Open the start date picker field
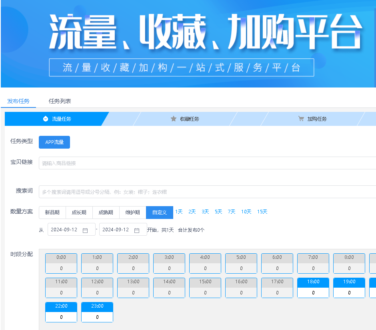The width and height of the screenshot is (376, 330). coord(72,229)
